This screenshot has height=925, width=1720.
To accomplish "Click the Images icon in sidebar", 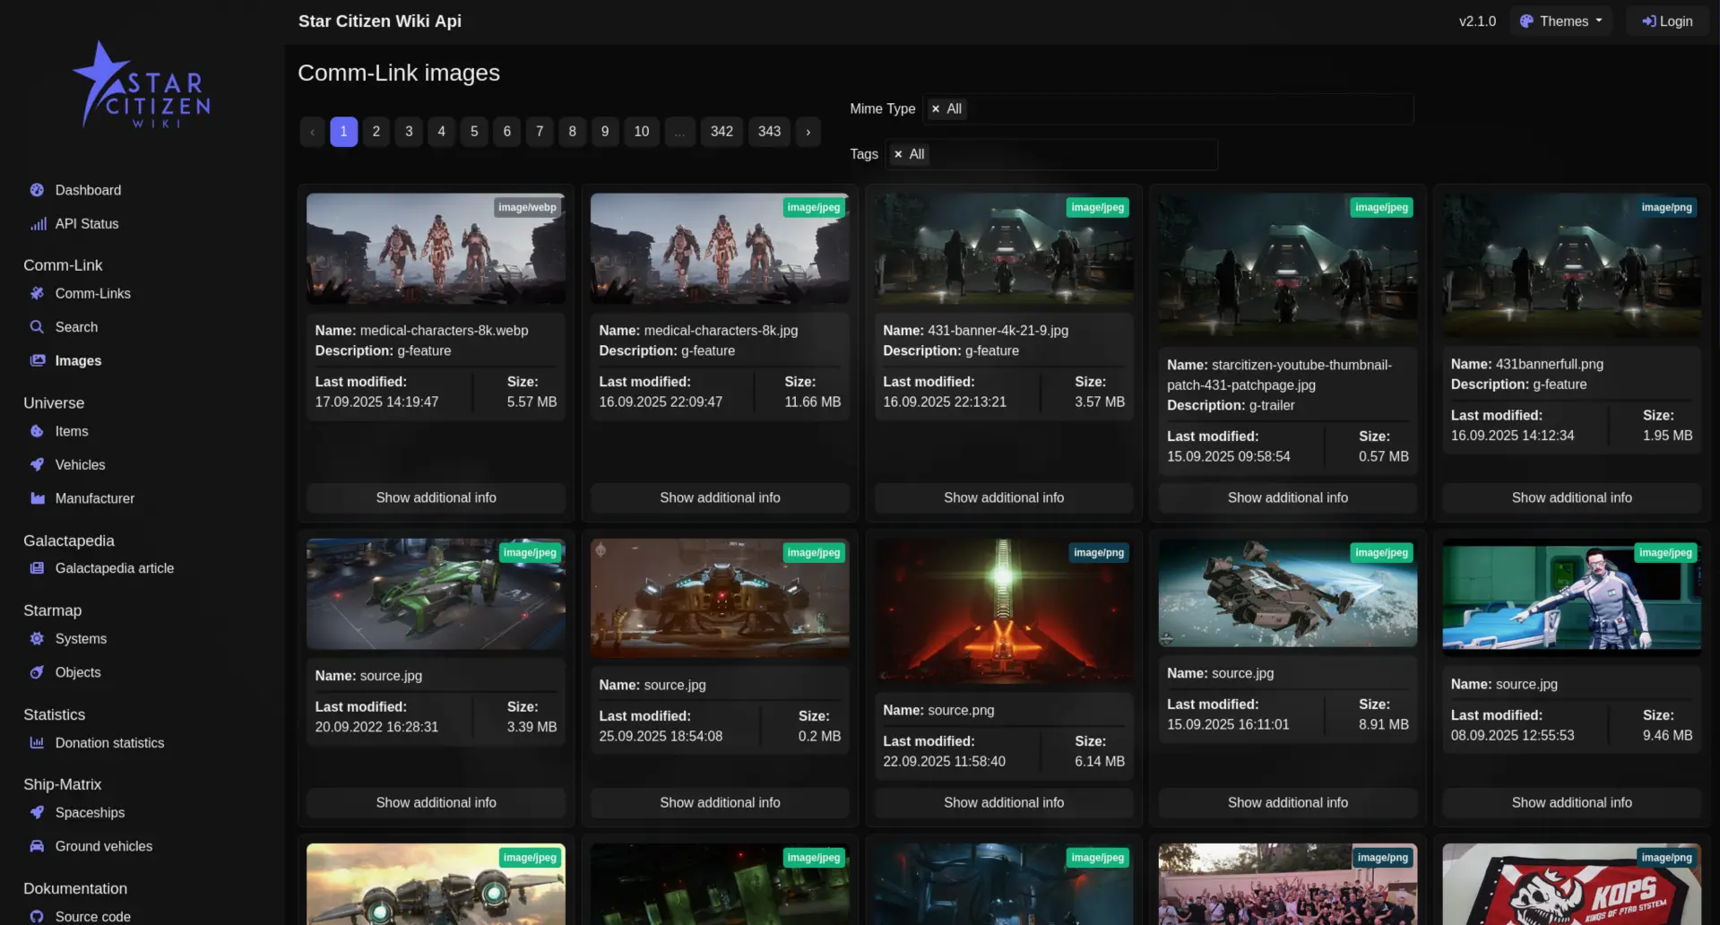I will (x=38, y=360).
